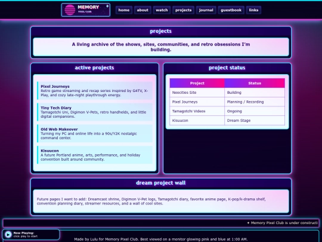Click the dream project wall heading
Screen dimensions: 322x242
[x=161, y=183]
